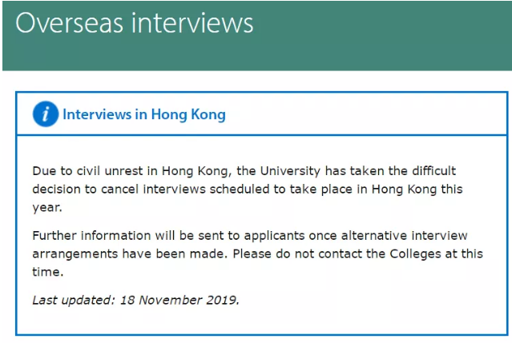Click the "Last updated" label
The height and width of the screenshot is (343, 512).
click(x=74, y=300)
